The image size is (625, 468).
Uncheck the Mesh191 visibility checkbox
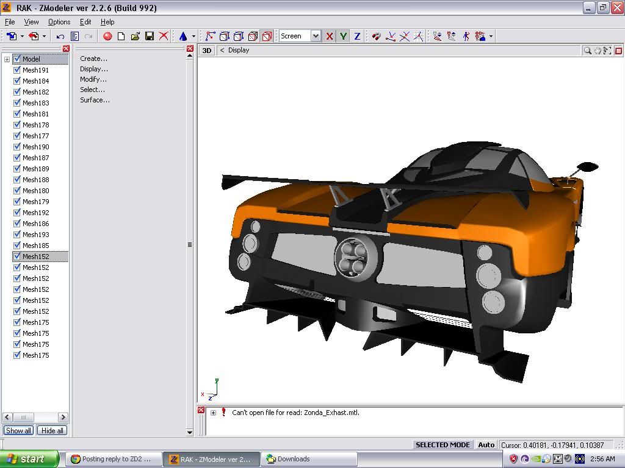coord(17,70)
